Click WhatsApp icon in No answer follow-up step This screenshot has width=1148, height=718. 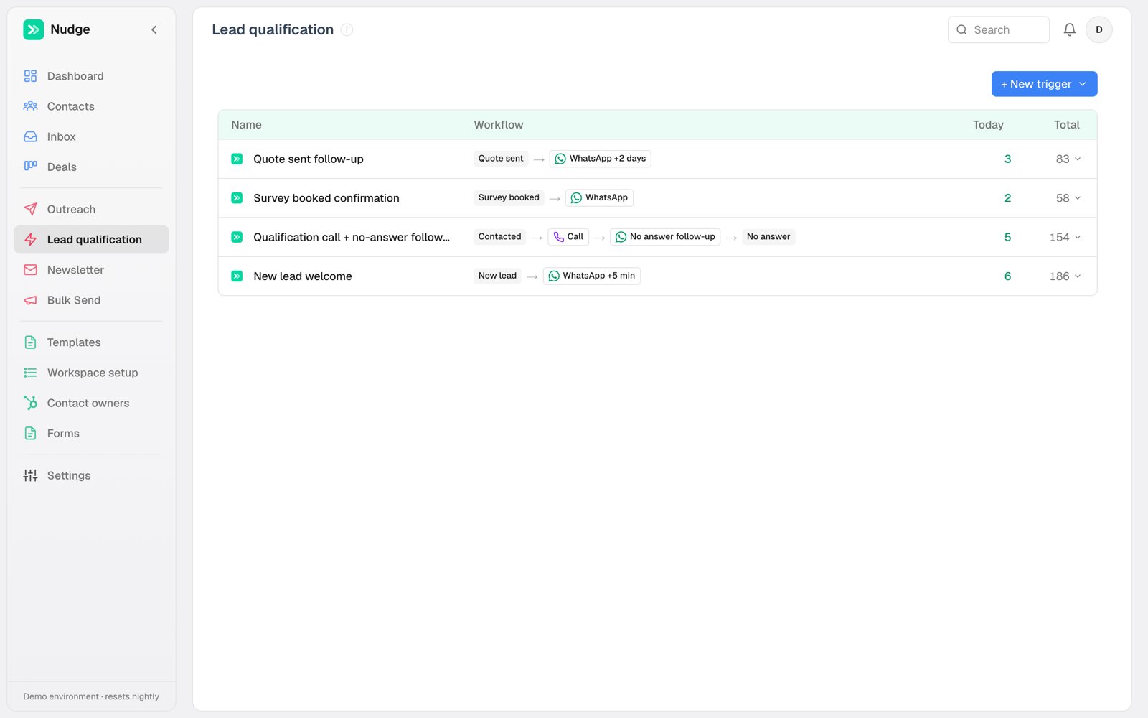pyautogui.click(x=621, y=237)
